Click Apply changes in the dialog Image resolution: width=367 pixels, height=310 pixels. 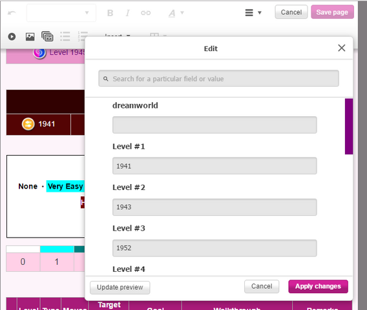pyautogui.click(x=318, y=286)
